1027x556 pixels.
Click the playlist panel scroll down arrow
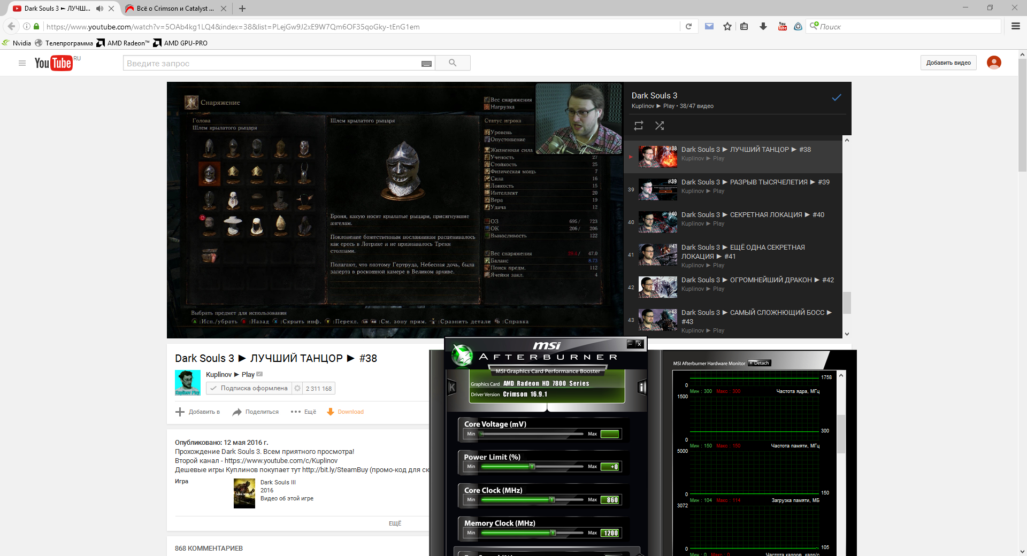point(847,334)
